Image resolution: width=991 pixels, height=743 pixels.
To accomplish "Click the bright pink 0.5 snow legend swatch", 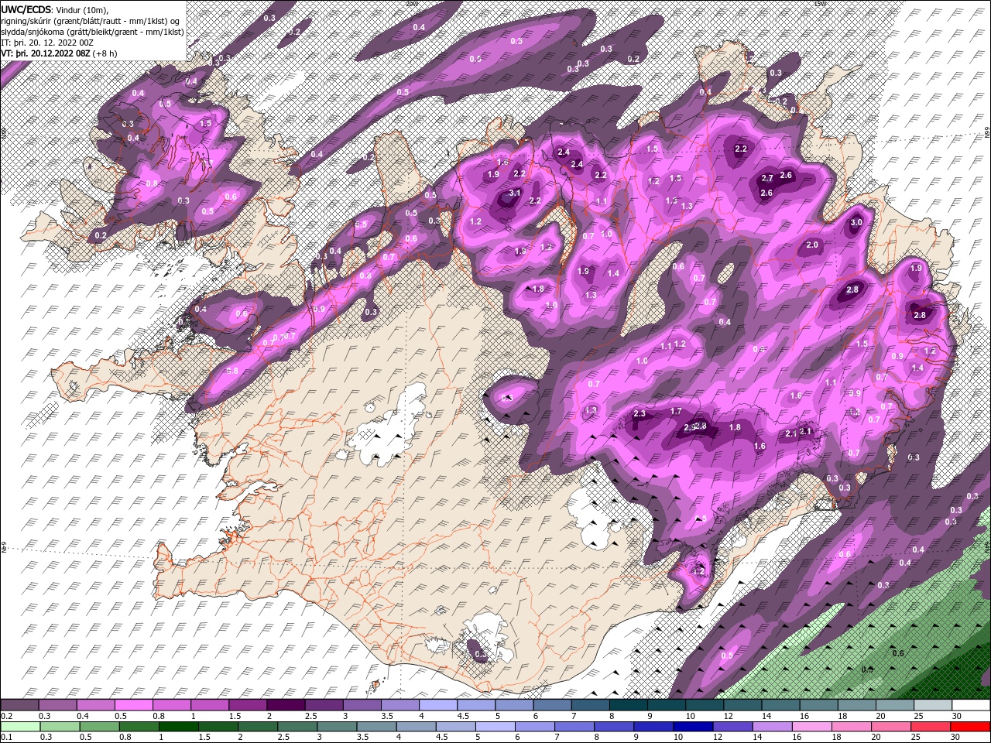I will click(x=133, y=705).
